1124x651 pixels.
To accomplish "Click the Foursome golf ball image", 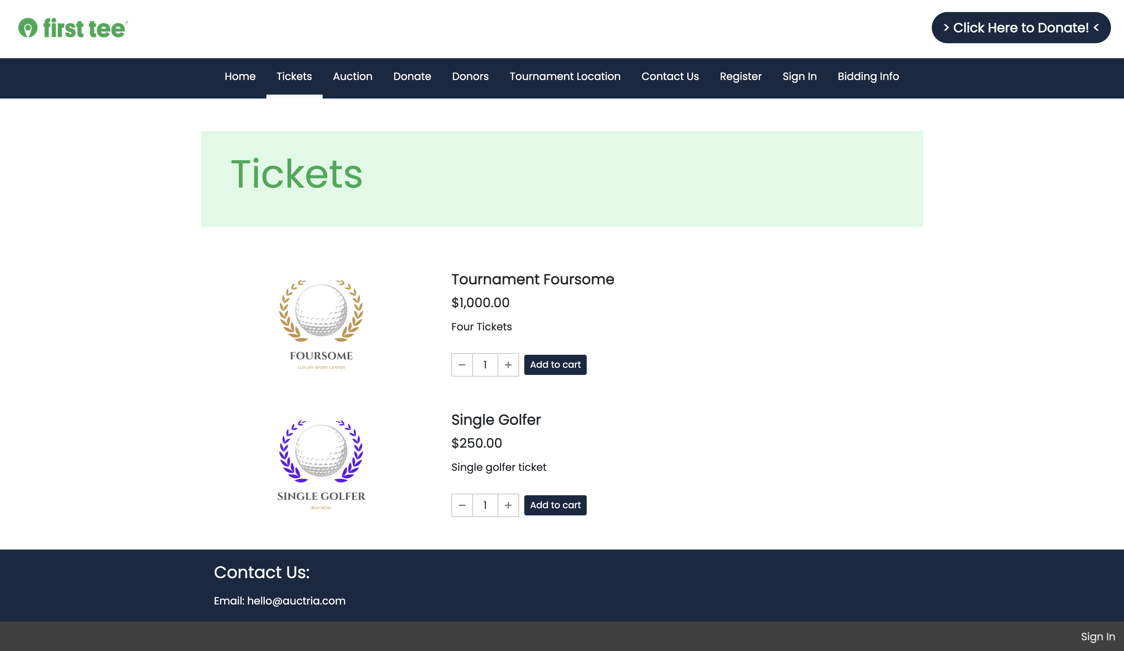I will (321, 324).
